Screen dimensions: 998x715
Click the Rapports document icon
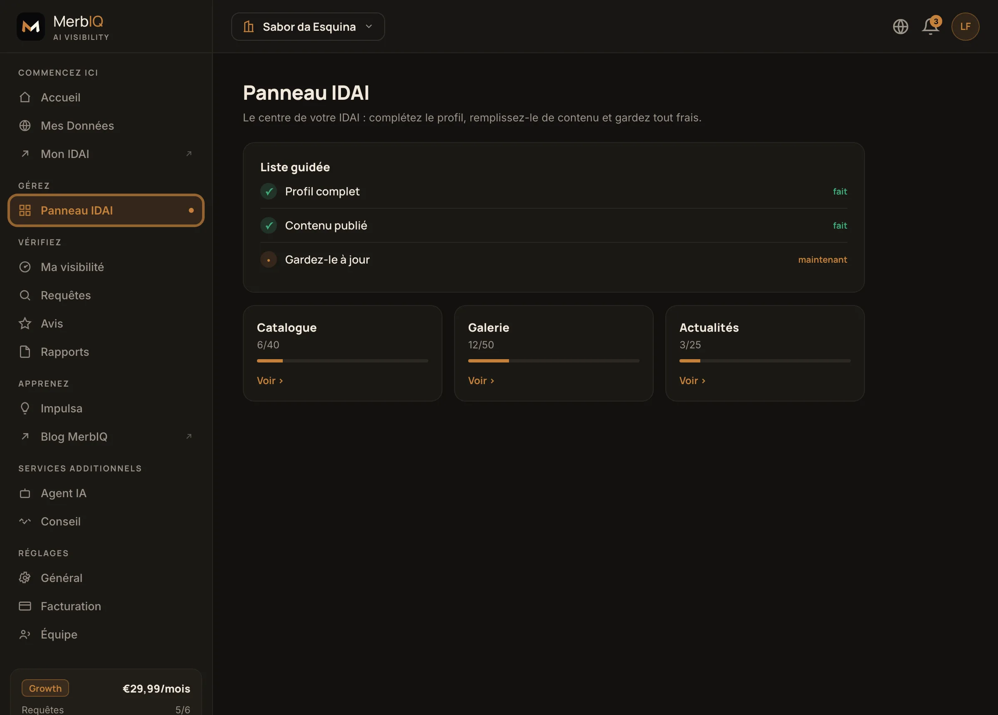click(25, 352)
